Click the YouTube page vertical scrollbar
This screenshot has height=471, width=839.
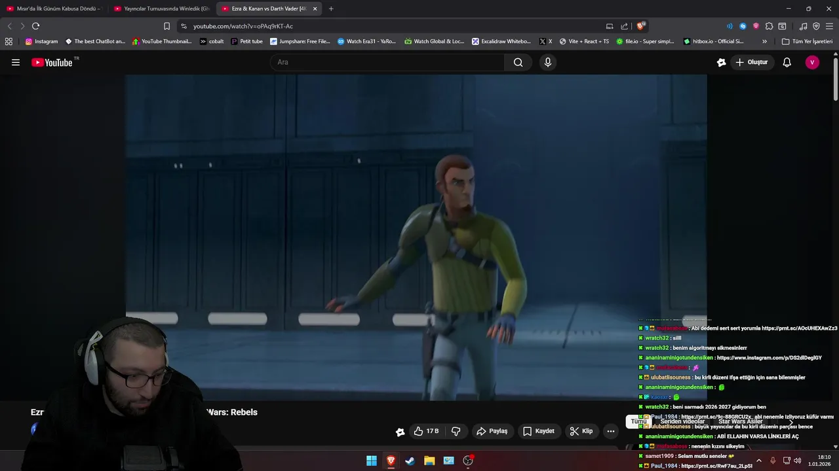836,78
